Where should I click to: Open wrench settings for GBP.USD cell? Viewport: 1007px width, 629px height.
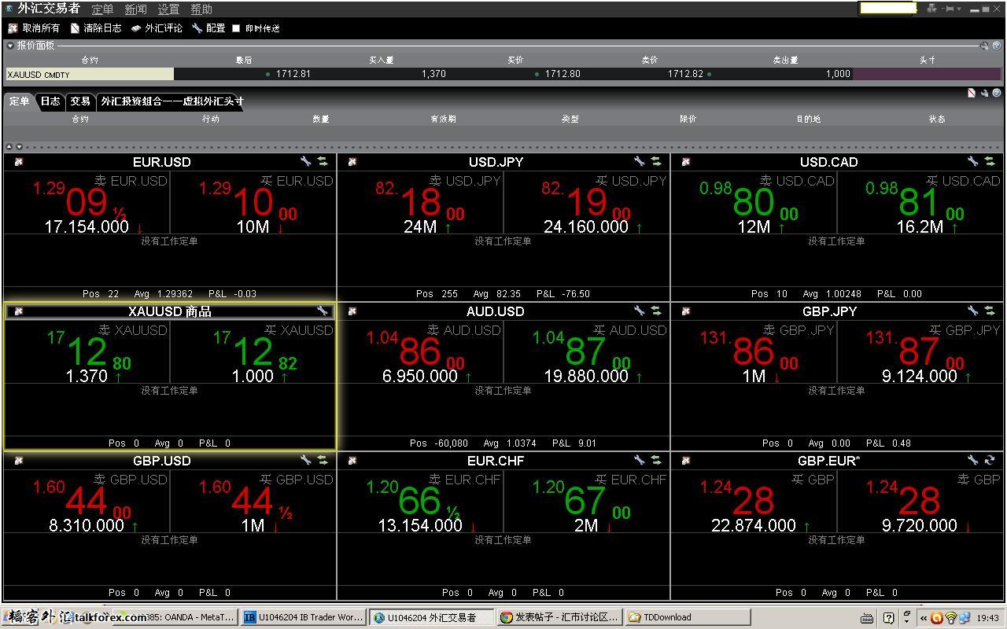pos(305,460)
